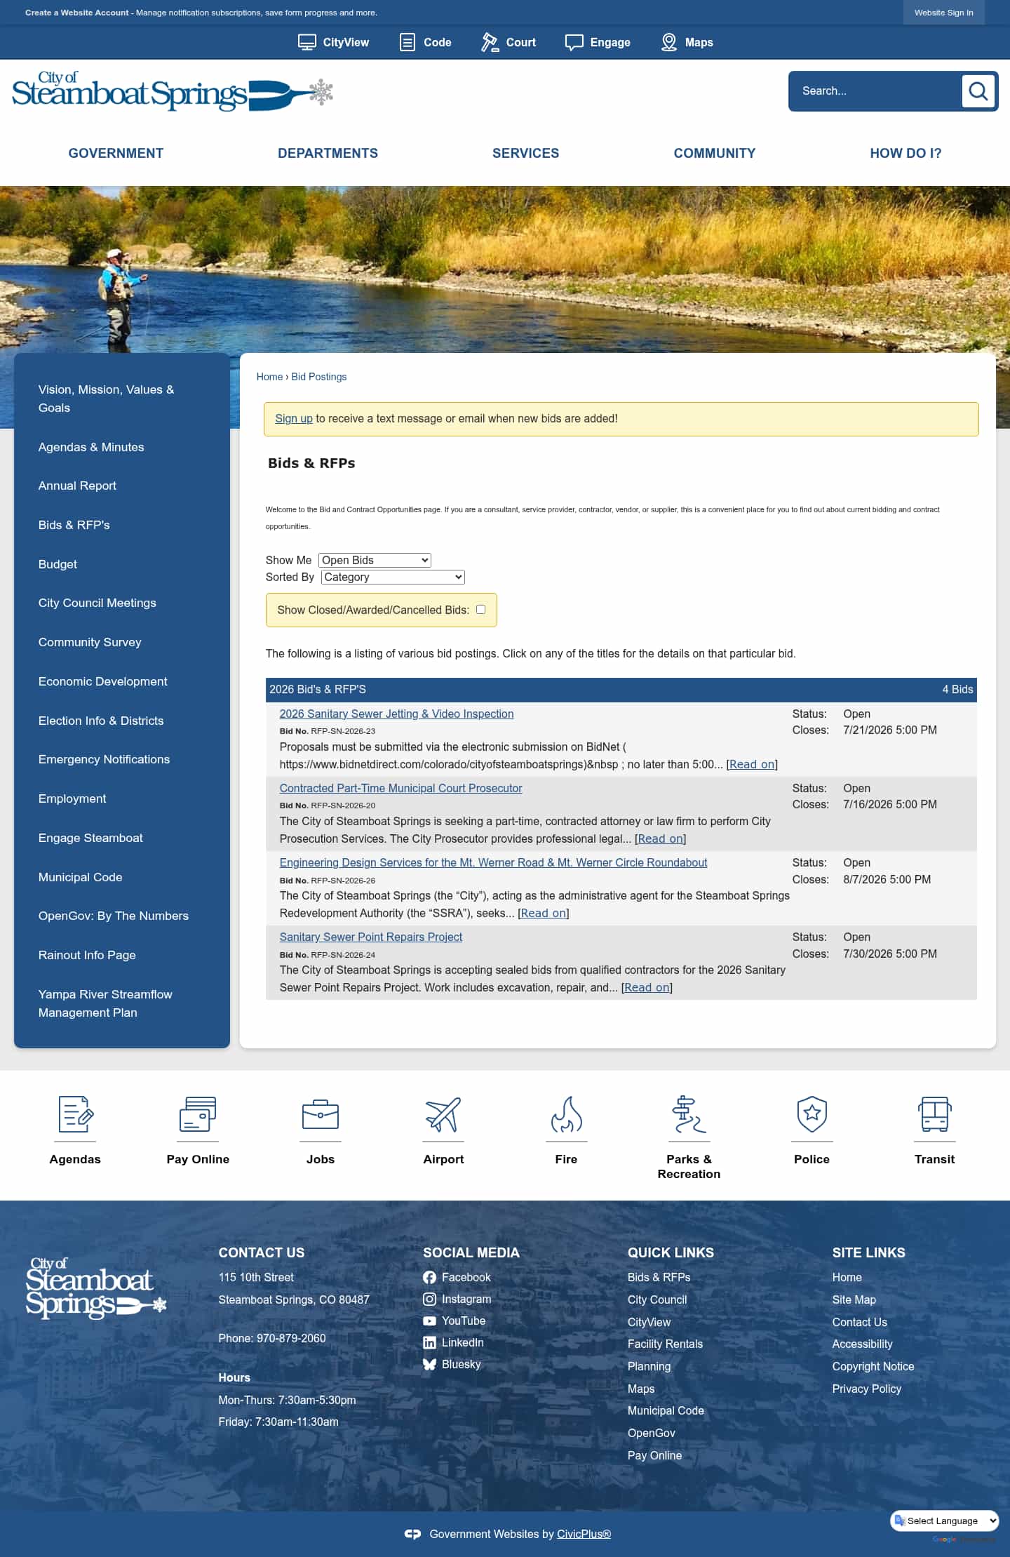The image size is (1010, 1557).
Task: Click the City of Steamboat Springs header logo
Action: (x=173, y=91)
